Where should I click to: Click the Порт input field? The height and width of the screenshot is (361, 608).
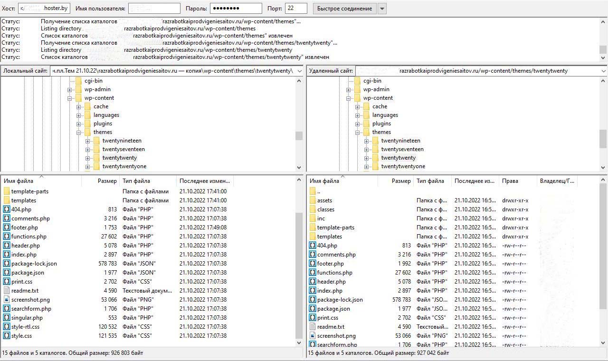point(296,9)
